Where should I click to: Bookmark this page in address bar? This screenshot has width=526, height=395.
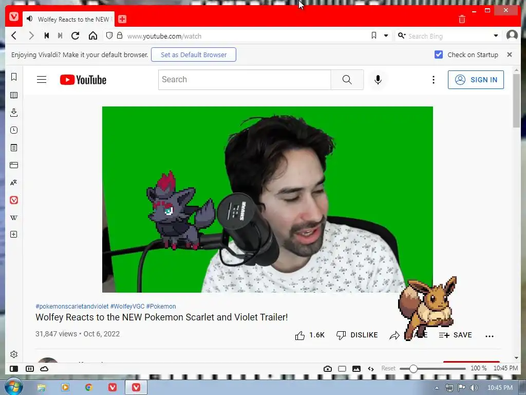point(374,35)
